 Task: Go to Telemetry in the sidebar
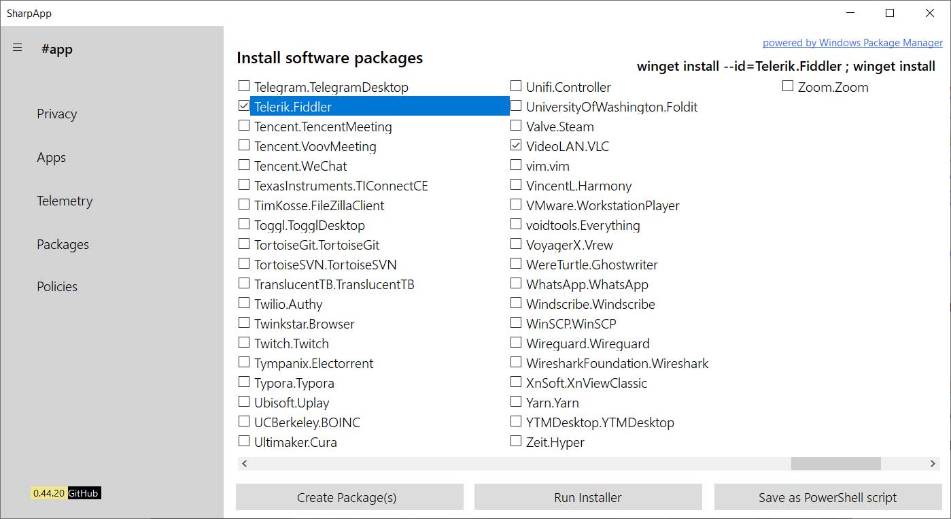point(65,201)
